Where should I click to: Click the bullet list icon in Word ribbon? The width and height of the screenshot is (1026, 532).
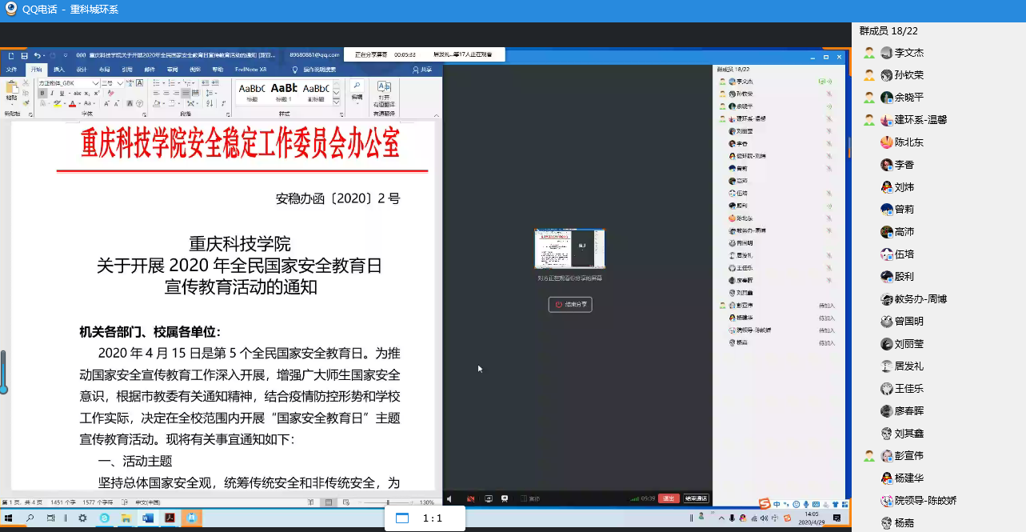pyautogui.click(x=156, y=83)
